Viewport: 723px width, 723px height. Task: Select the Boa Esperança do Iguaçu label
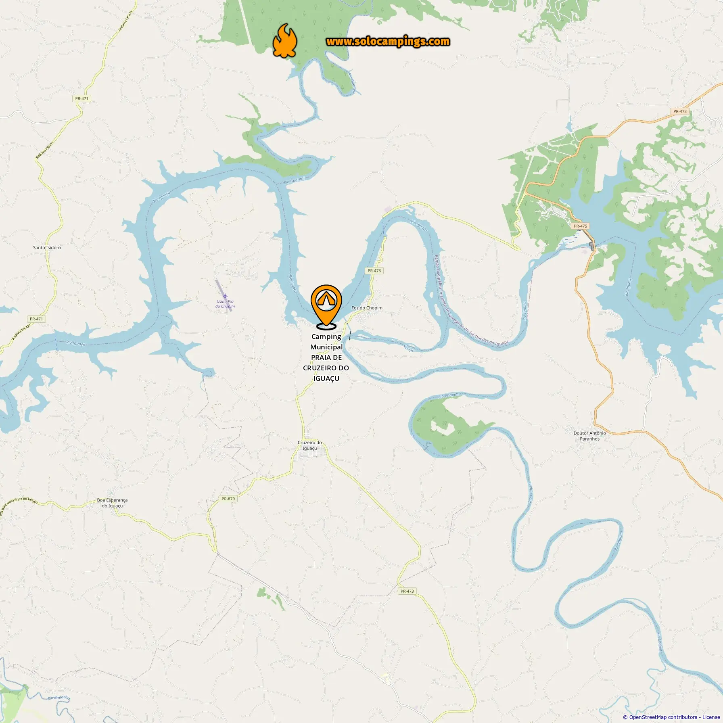pos(112,503)
